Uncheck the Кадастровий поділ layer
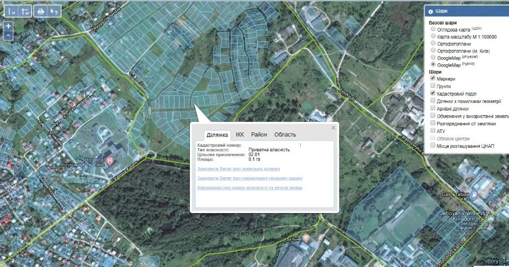This screenshot has width=509, height=267. point(433,94)
